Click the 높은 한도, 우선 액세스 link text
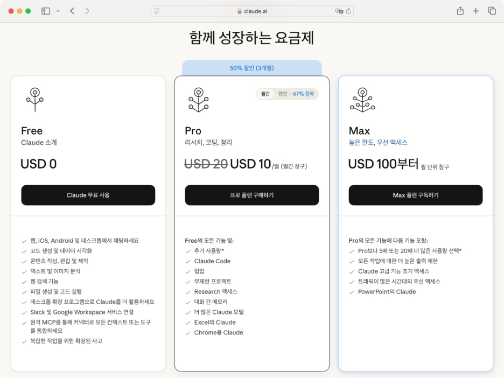Viewport: 504px width, 378px height. tap(378, 142)
